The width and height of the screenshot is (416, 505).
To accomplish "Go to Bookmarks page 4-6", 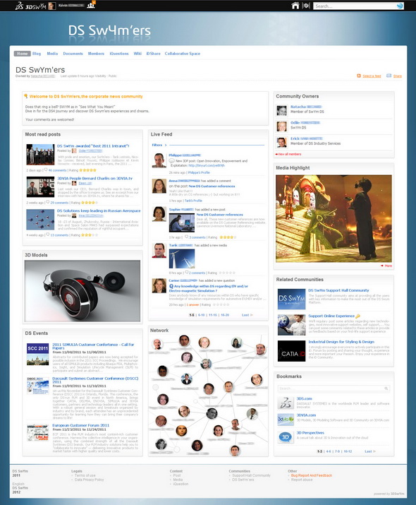I will 329,451.
